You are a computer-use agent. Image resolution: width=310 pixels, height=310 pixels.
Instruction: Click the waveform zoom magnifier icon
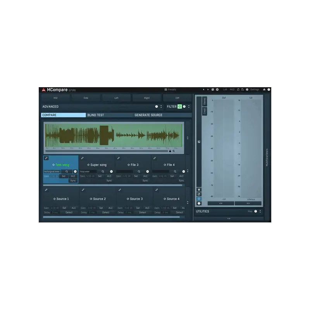174,151
